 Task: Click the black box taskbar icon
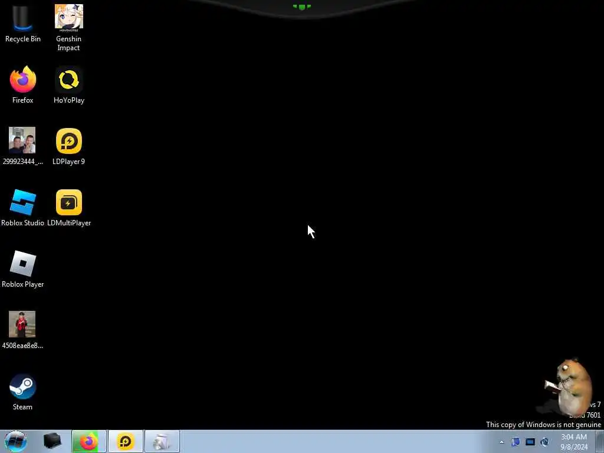click(52, 441)
